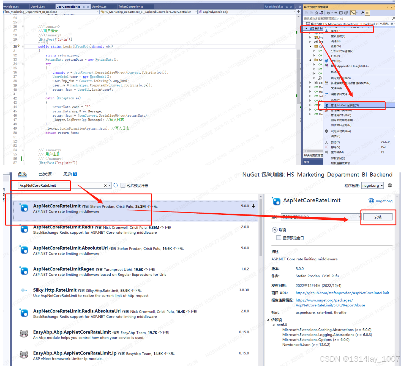The image size is (401, 366).
Task: Click the Home icon in Solution Explorer toolbar
Action: click(x=316, y=13)
